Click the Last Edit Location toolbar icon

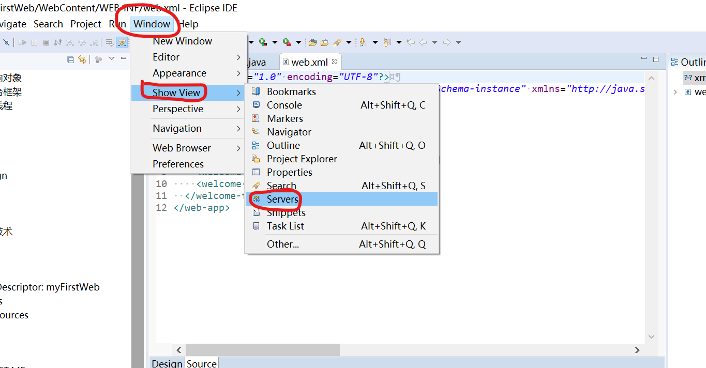coord(411,42)
